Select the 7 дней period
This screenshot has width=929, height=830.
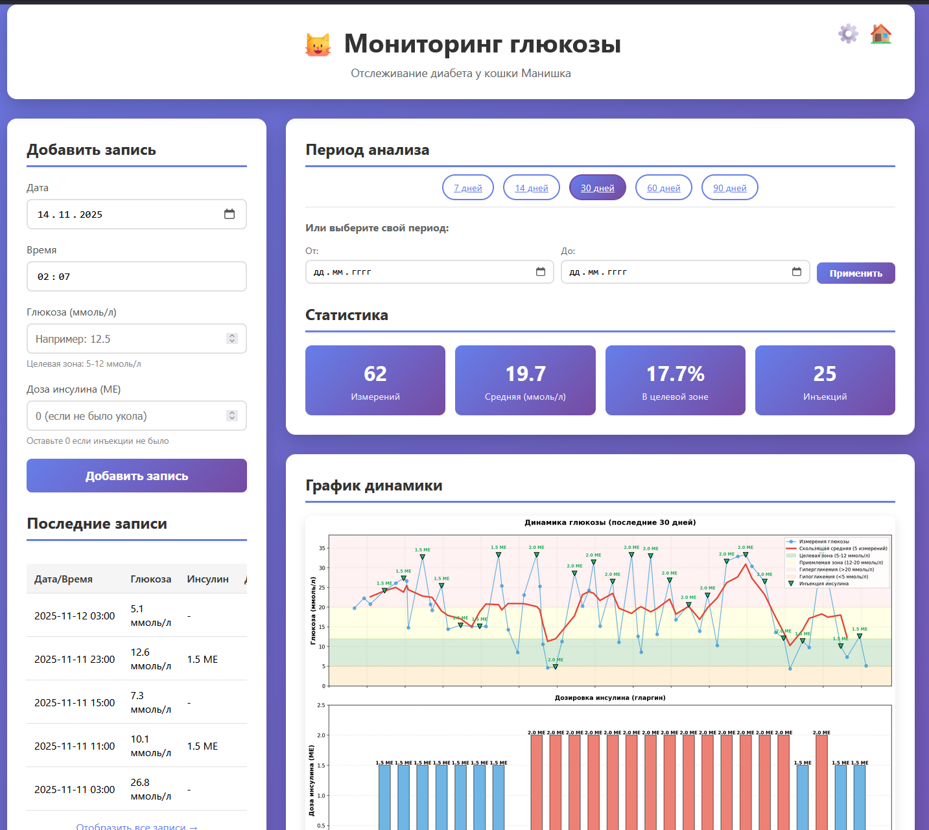467,187
